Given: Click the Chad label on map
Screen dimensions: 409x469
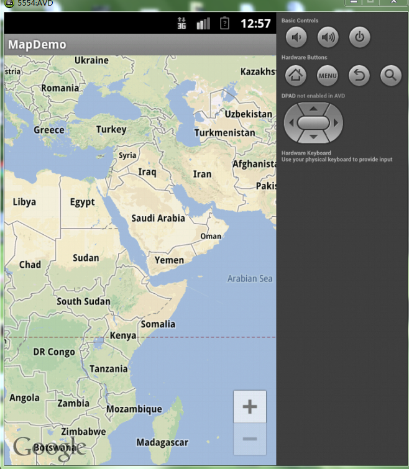Looking at the screenshot, I should [30, 265].
